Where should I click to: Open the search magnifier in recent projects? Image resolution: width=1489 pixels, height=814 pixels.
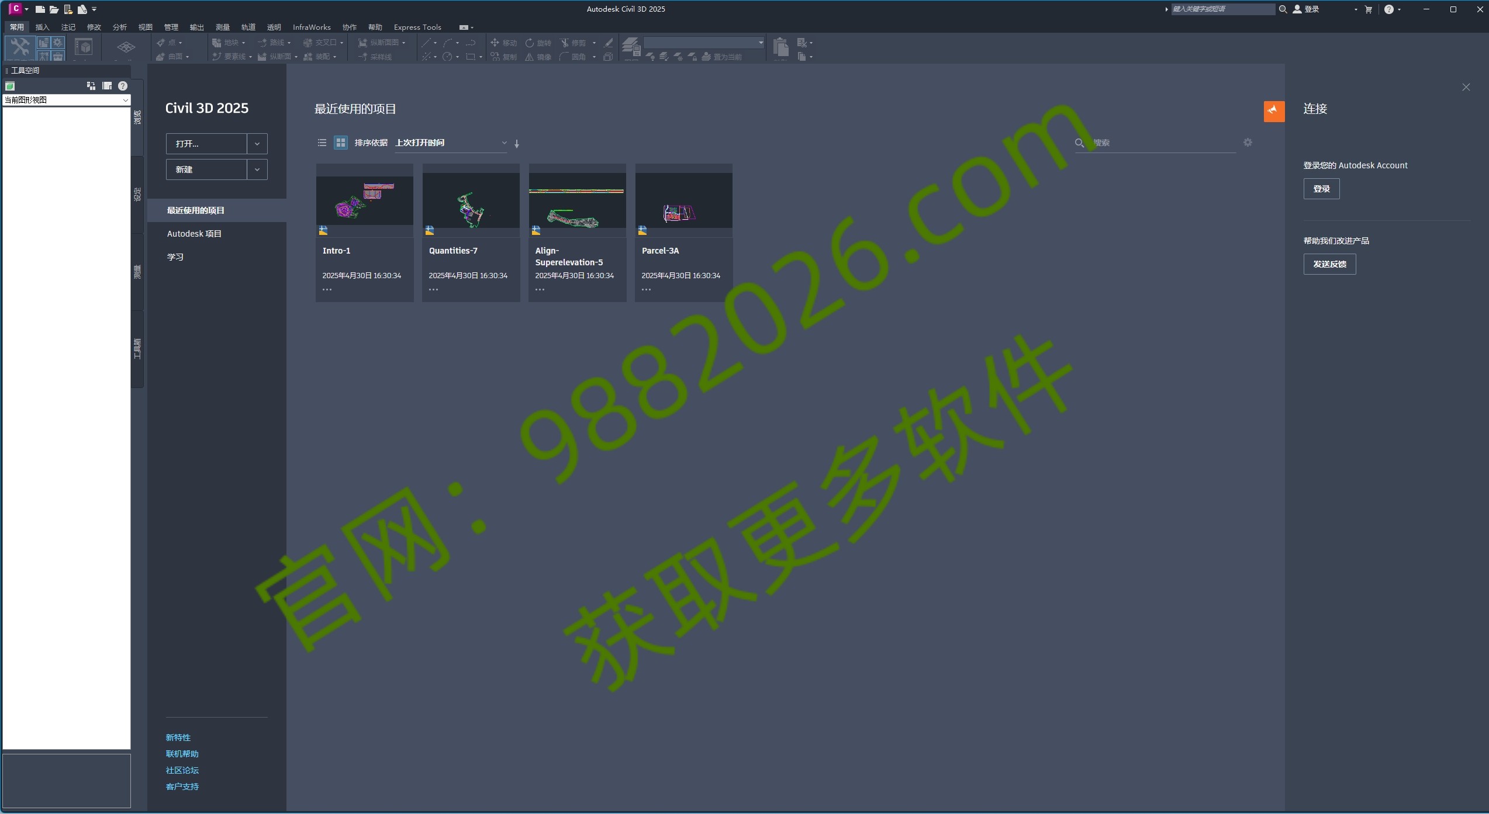point(1079,142)
